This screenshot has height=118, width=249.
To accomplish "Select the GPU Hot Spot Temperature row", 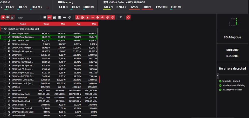I will coord(49,37).
